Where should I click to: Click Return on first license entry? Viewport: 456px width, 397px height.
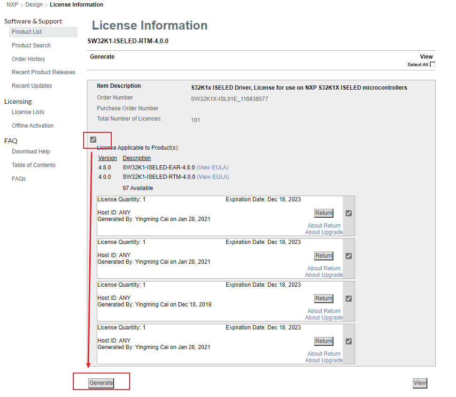pos(324,213)
